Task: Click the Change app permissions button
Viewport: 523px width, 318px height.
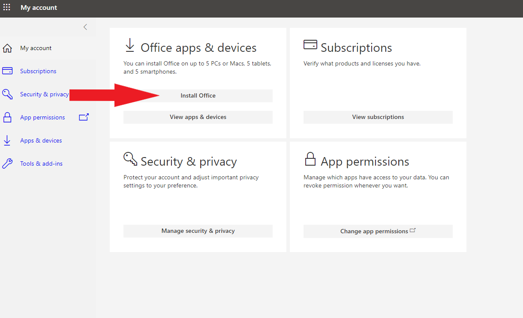Action: click(x=378, y=231)
